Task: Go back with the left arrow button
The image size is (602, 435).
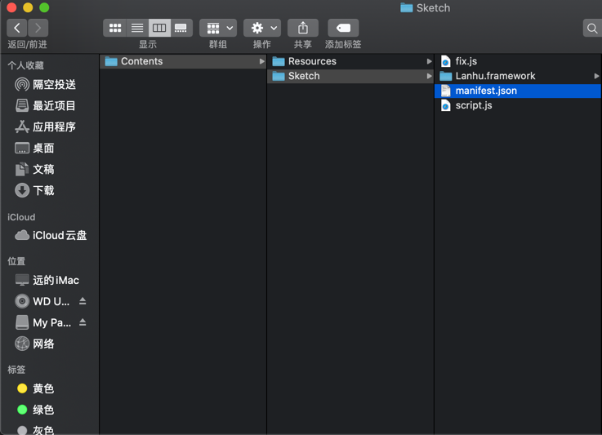Action: point(17,28)
